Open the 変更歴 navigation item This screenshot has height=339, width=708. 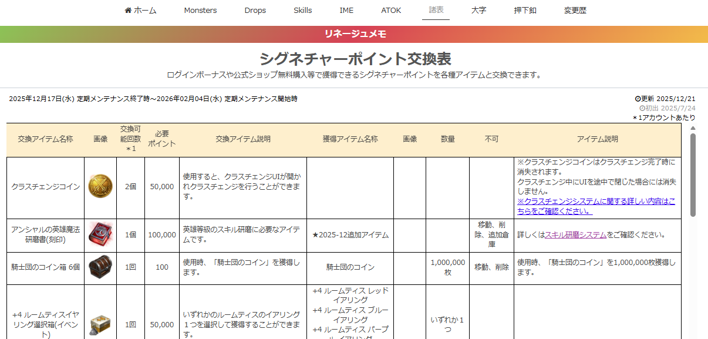[575, 10]
